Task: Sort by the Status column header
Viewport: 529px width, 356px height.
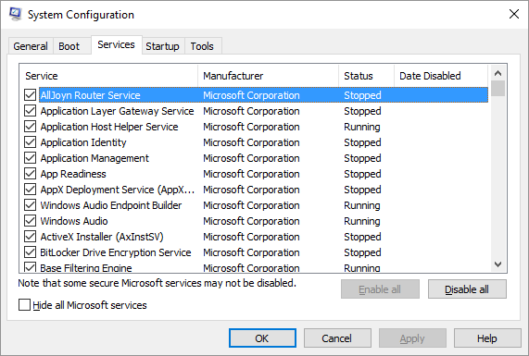Action: (x=366, y=76)
